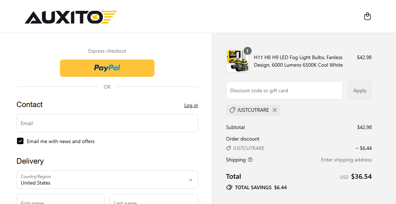
Task: Click the Order discount label
Action: [x=243, y=139]
